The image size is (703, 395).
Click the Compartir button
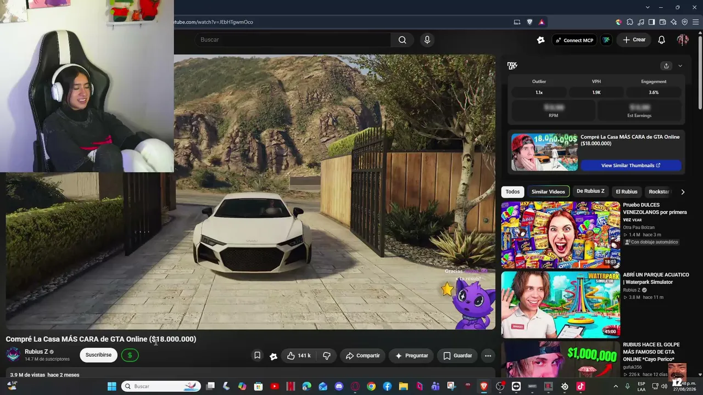(x=362, y=356)
